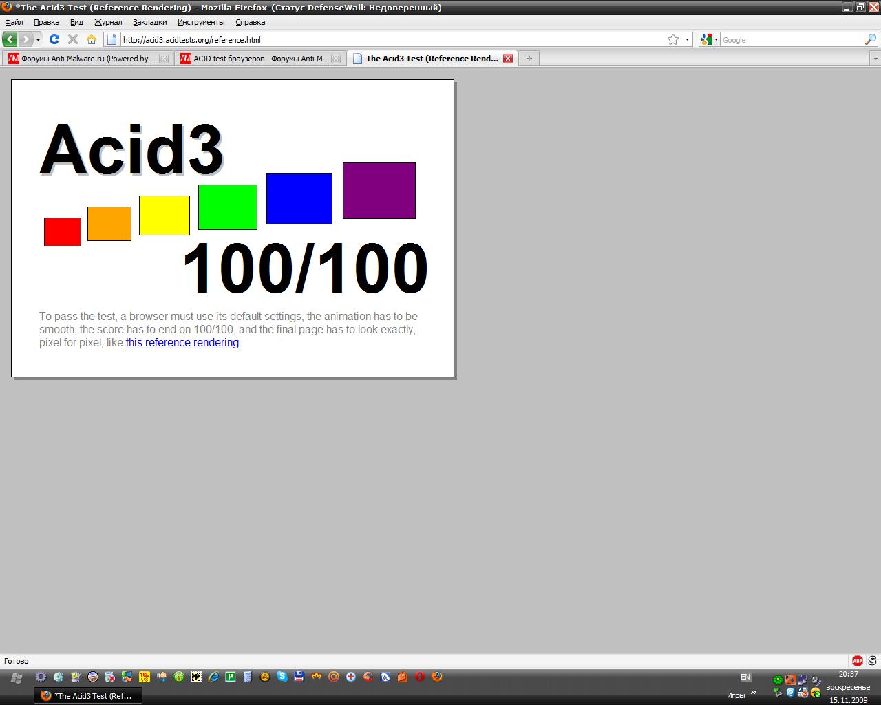Close the ACID test браузеров tab
Viewport: 881px width, 705px height.
pyautogui.click(x=336, y=59)
